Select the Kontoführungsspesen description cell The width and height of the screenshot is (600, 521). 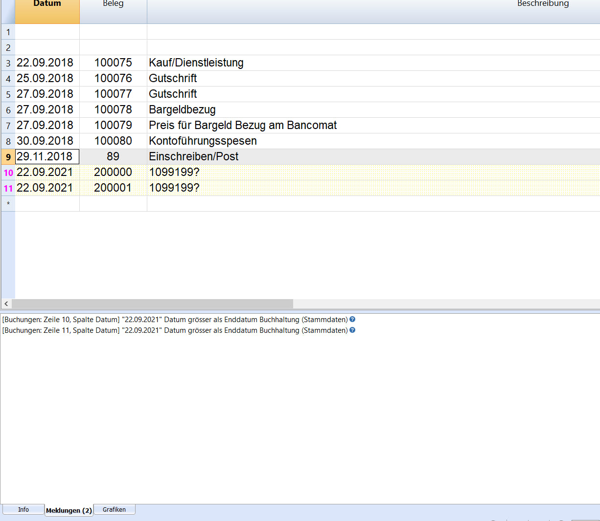[203, 141]
